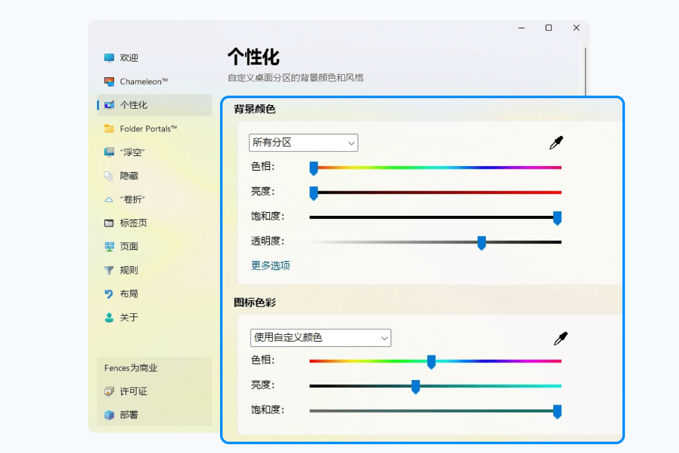Open the 所有分区 dropdown
Image resolution: width=679 pixels, height=453 pixels.
303,143
